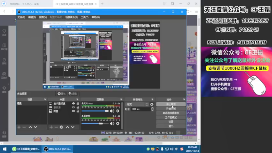Click the mixer panel vertical scrollbar
The height and width of the screenshot is (153, 272).
pyautogui.click(x=122, y=116)
